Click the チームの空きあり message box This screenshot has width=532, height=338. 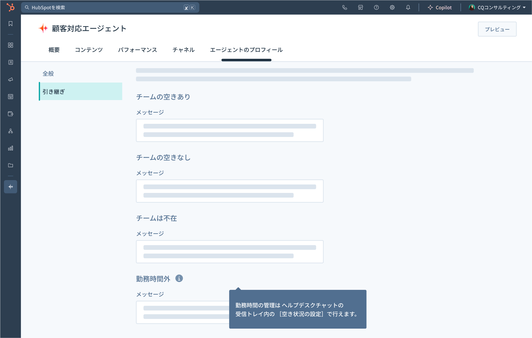point(230,130)
